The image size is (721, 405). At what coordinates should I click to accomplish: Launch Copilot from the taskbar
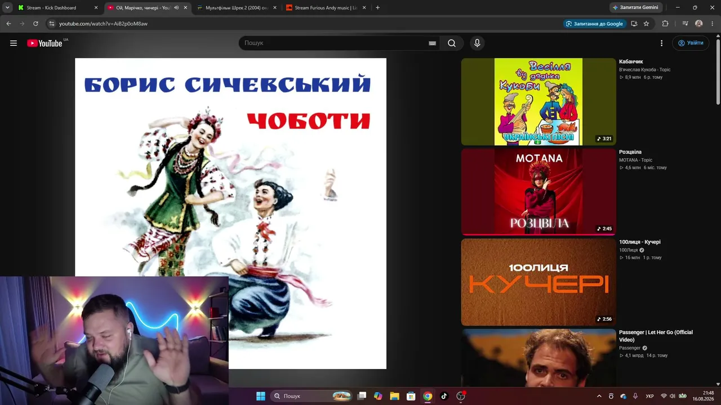pos(378,396)
